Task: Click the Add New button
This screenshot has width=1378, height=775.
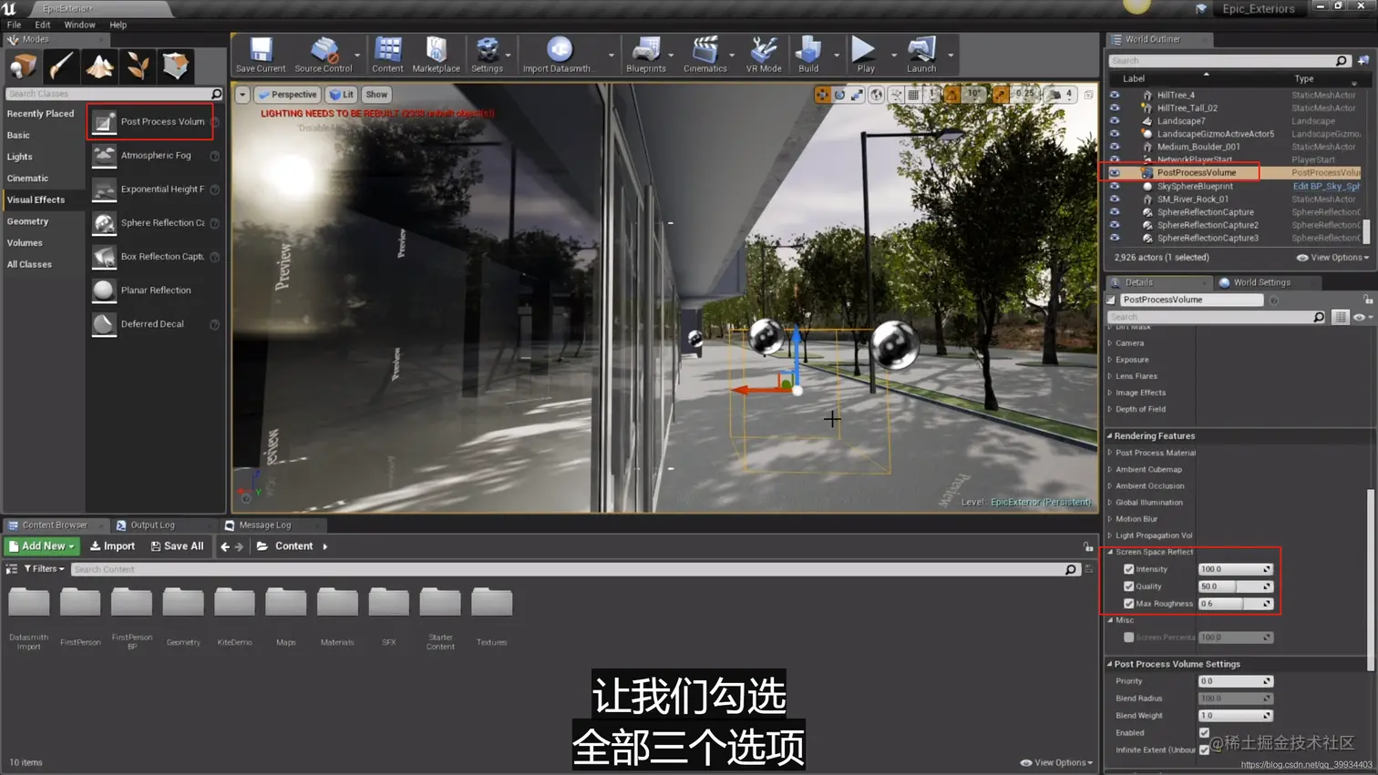Action: [42, 546]
